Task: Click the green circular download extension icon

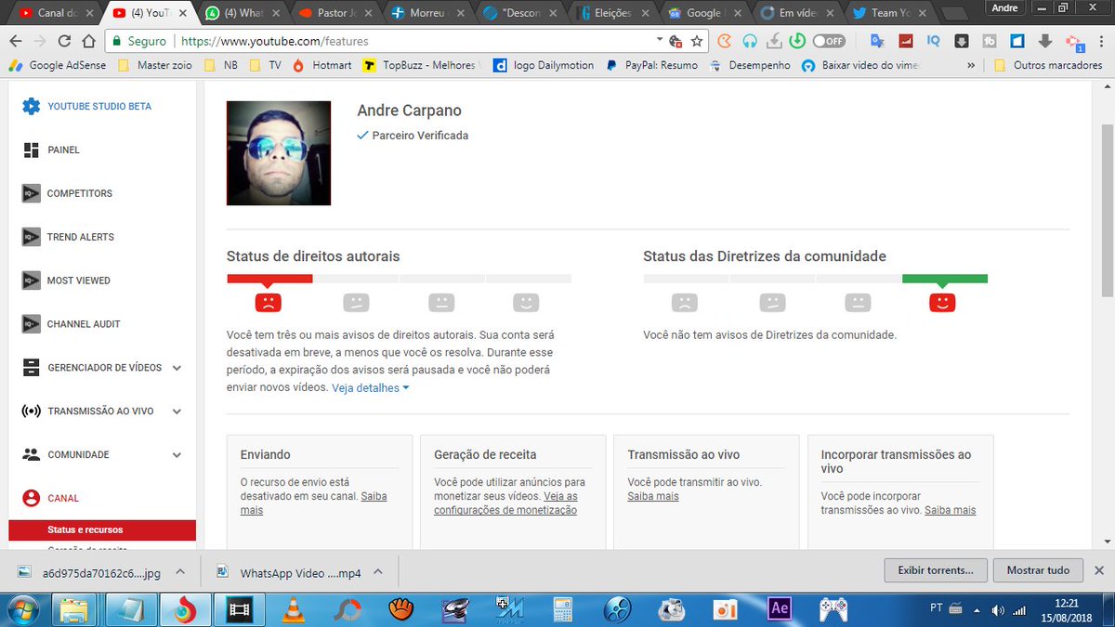Action: (797, 41)
